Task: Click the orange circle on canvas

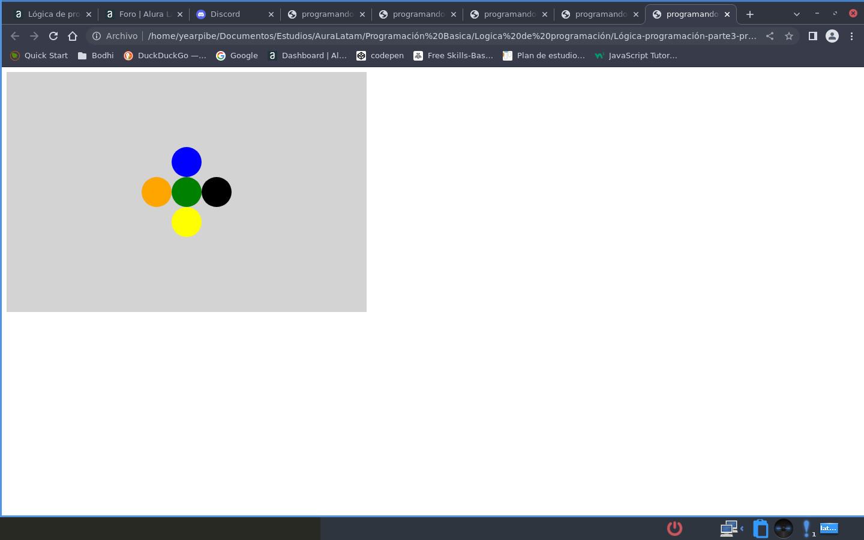Action: (157, 192)
